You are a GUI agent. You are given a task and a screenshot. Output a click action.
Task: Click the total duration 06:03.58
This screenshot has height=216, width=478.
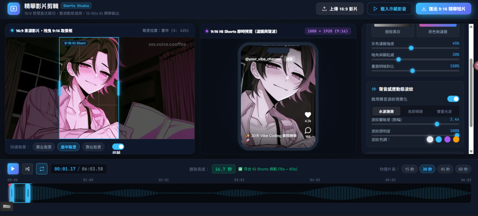(92, 169)
